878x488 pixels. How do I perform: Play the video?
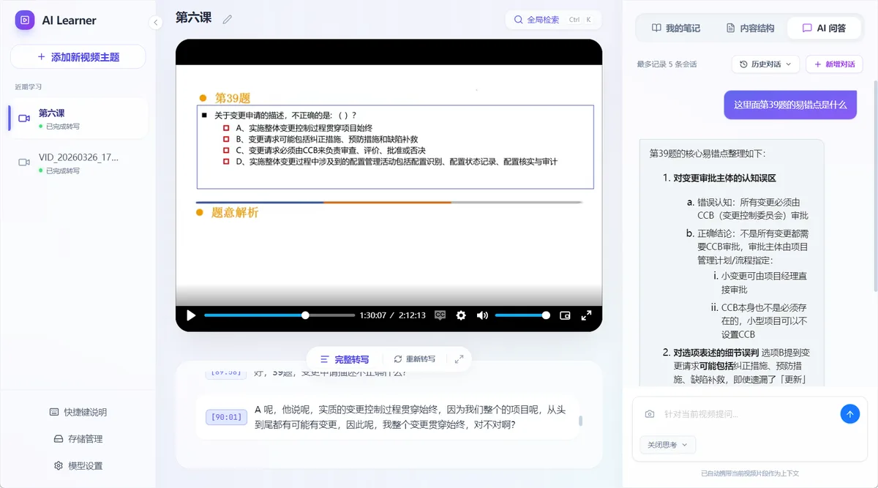point(191,315)
